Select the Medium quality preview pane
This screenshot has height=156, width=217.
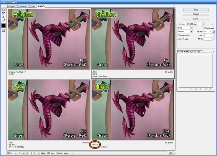pyautogui.click(x=133, y=39)
